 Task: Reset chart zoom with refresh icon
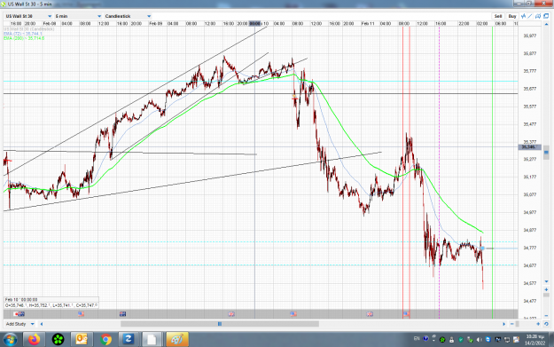(x=546, y=324)
